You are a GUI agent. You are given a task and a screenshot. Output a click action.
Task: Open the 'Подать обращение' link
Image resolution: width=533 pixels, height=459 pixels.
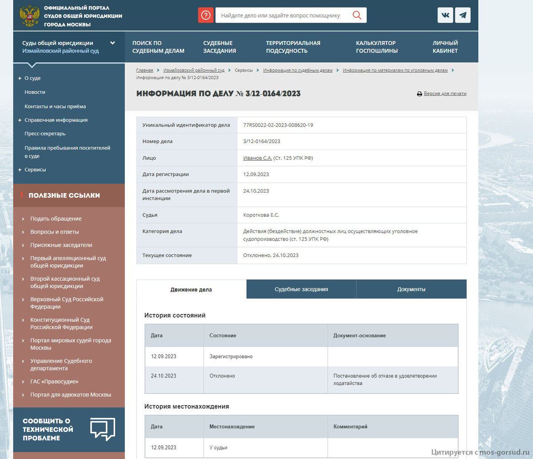[55, 218]
